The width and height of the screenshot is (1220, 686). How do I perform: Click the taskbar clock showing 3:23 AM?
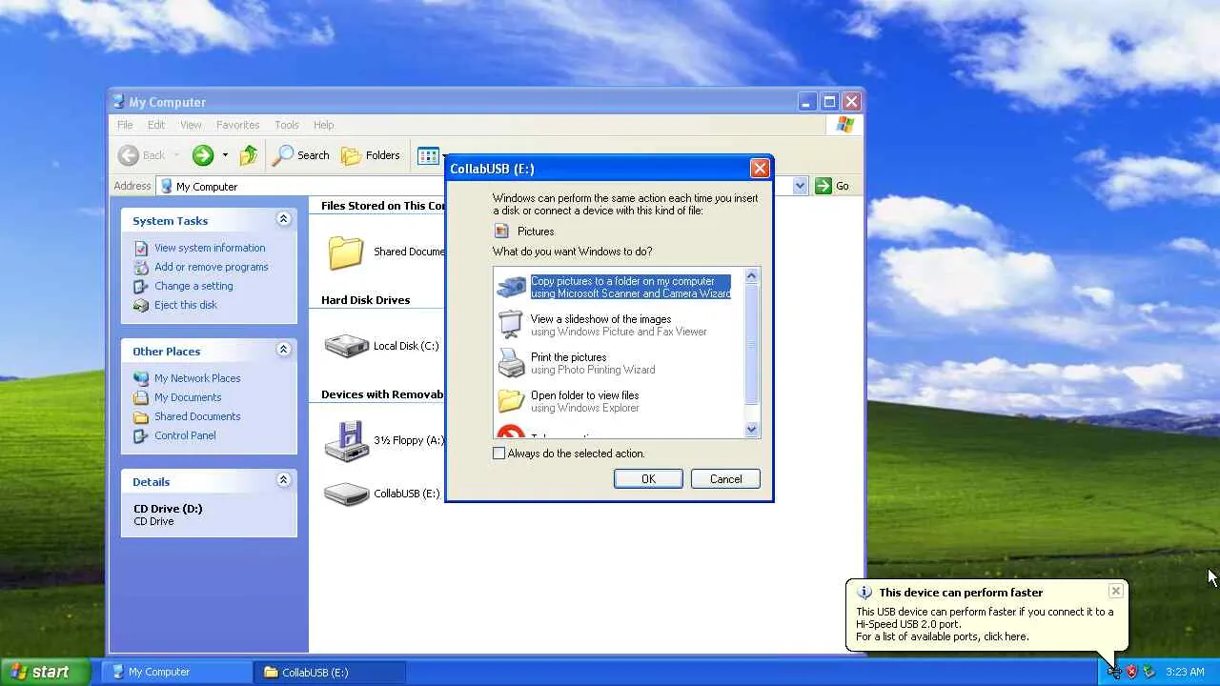coord(1185,672)
